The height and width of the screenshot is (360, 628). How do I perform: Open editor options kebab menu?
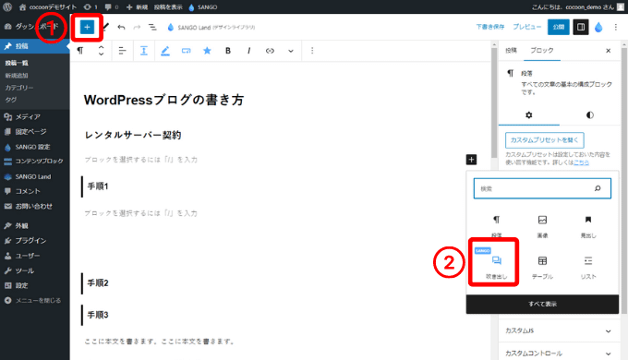(x=616, y=27)
